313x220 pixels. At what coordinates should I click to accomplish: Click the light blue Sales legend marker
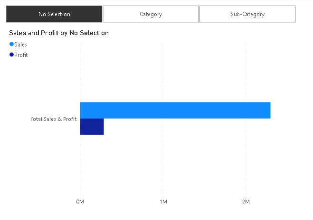tap(12, 44)
